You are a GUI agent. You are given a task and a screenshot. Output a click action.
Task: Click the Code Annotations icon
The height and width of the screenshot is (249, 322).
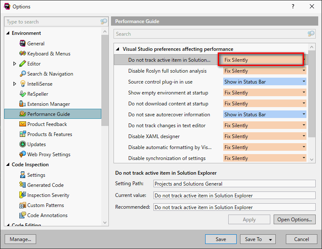tap(22, 215)
